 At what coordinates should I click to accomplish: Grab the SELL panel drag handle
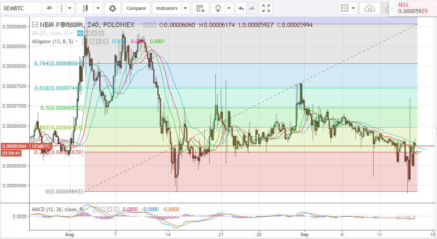392,8
